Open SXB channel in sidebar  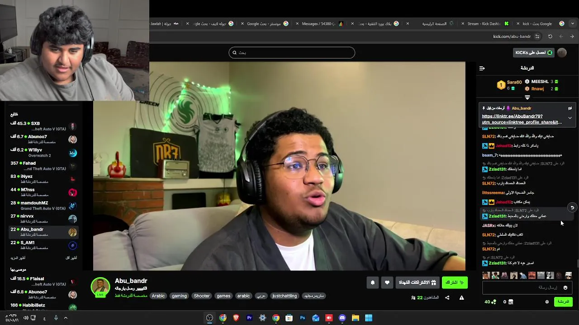coord(43,126)
